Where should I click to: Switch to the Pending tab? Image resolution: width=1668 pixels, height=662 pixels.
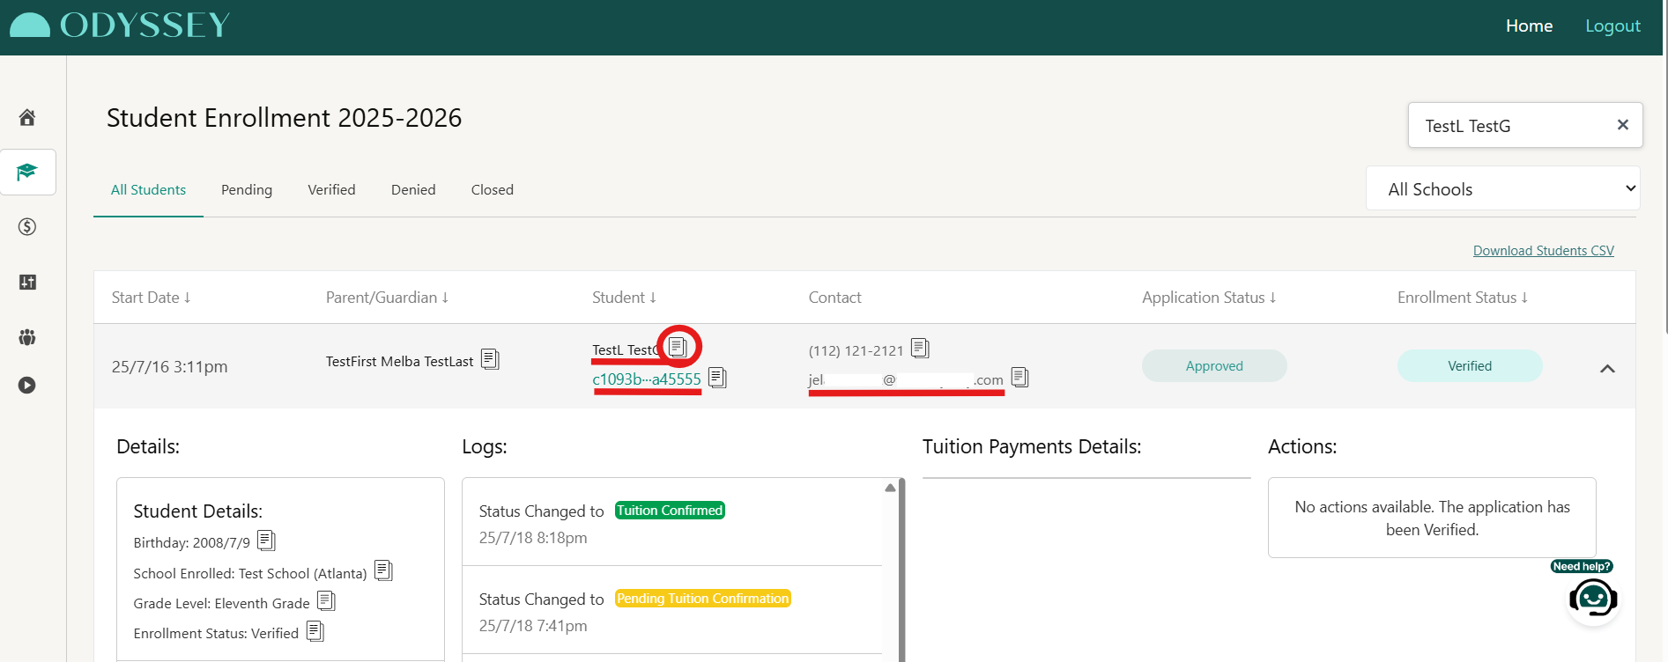click(x=247, y=190)
